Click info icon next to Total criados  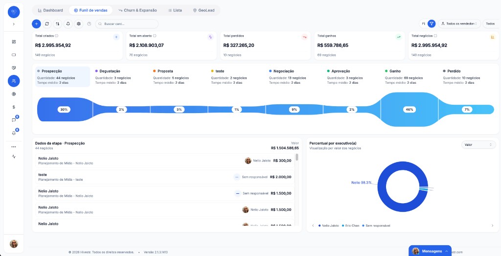pyautogui.click(x=57, y=36)
